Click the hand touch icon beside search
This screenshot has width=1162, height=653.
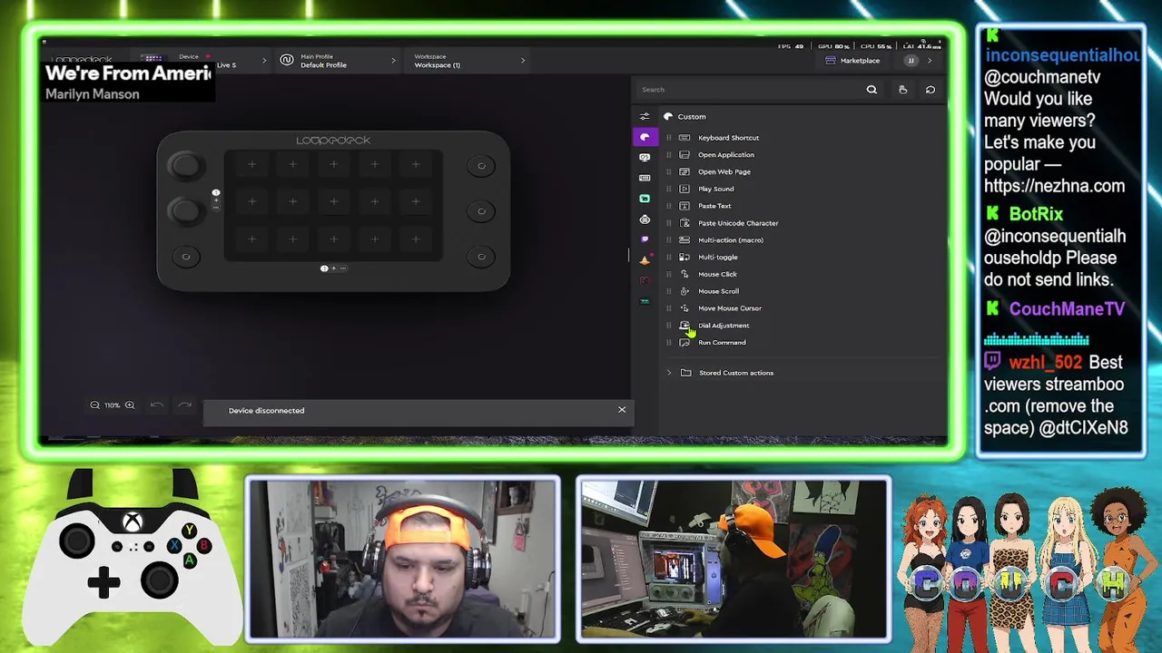902,90
